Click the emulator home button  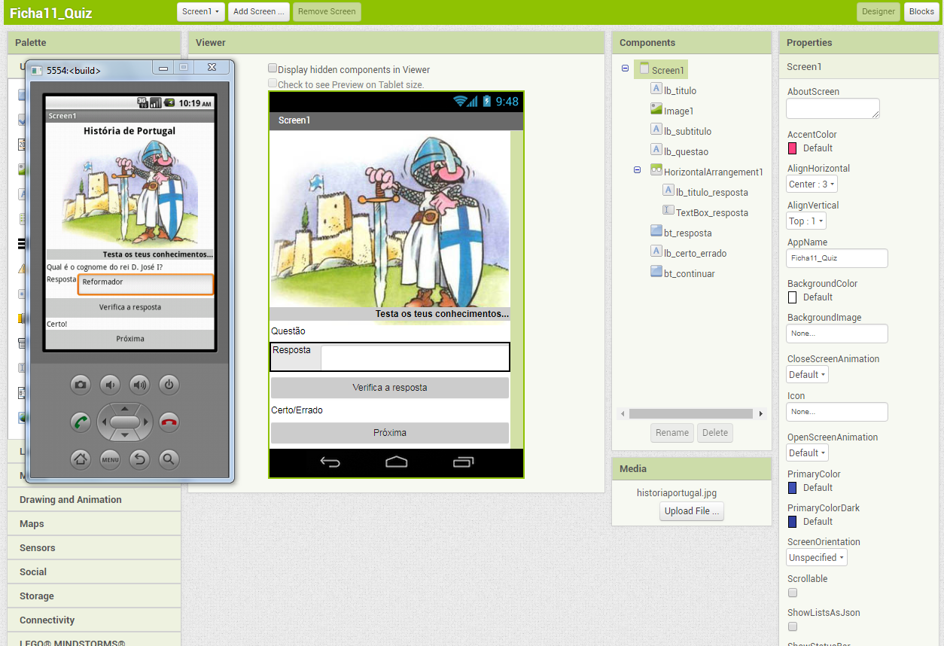pos(81,459)
